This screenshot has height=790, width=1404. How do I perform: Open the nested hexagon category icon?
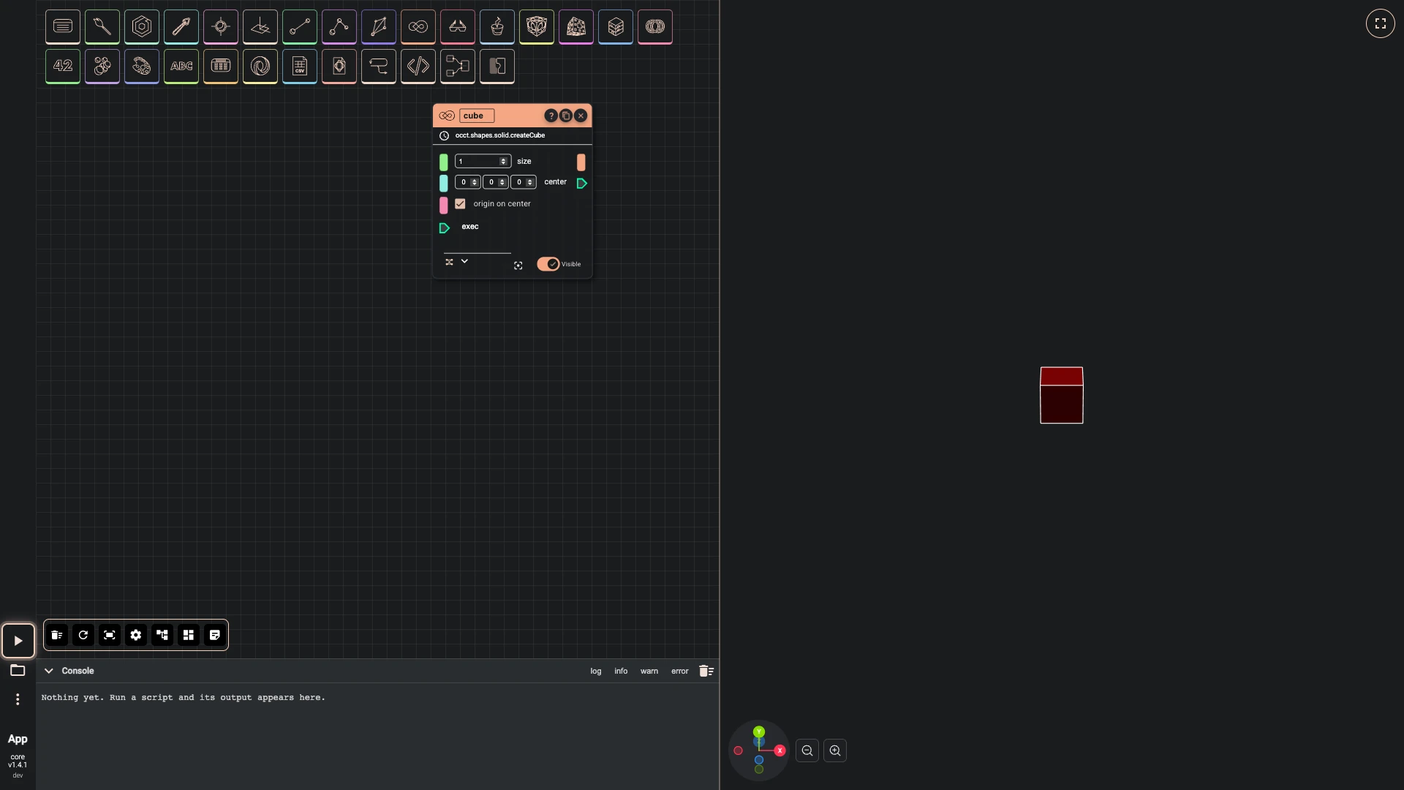142,27
